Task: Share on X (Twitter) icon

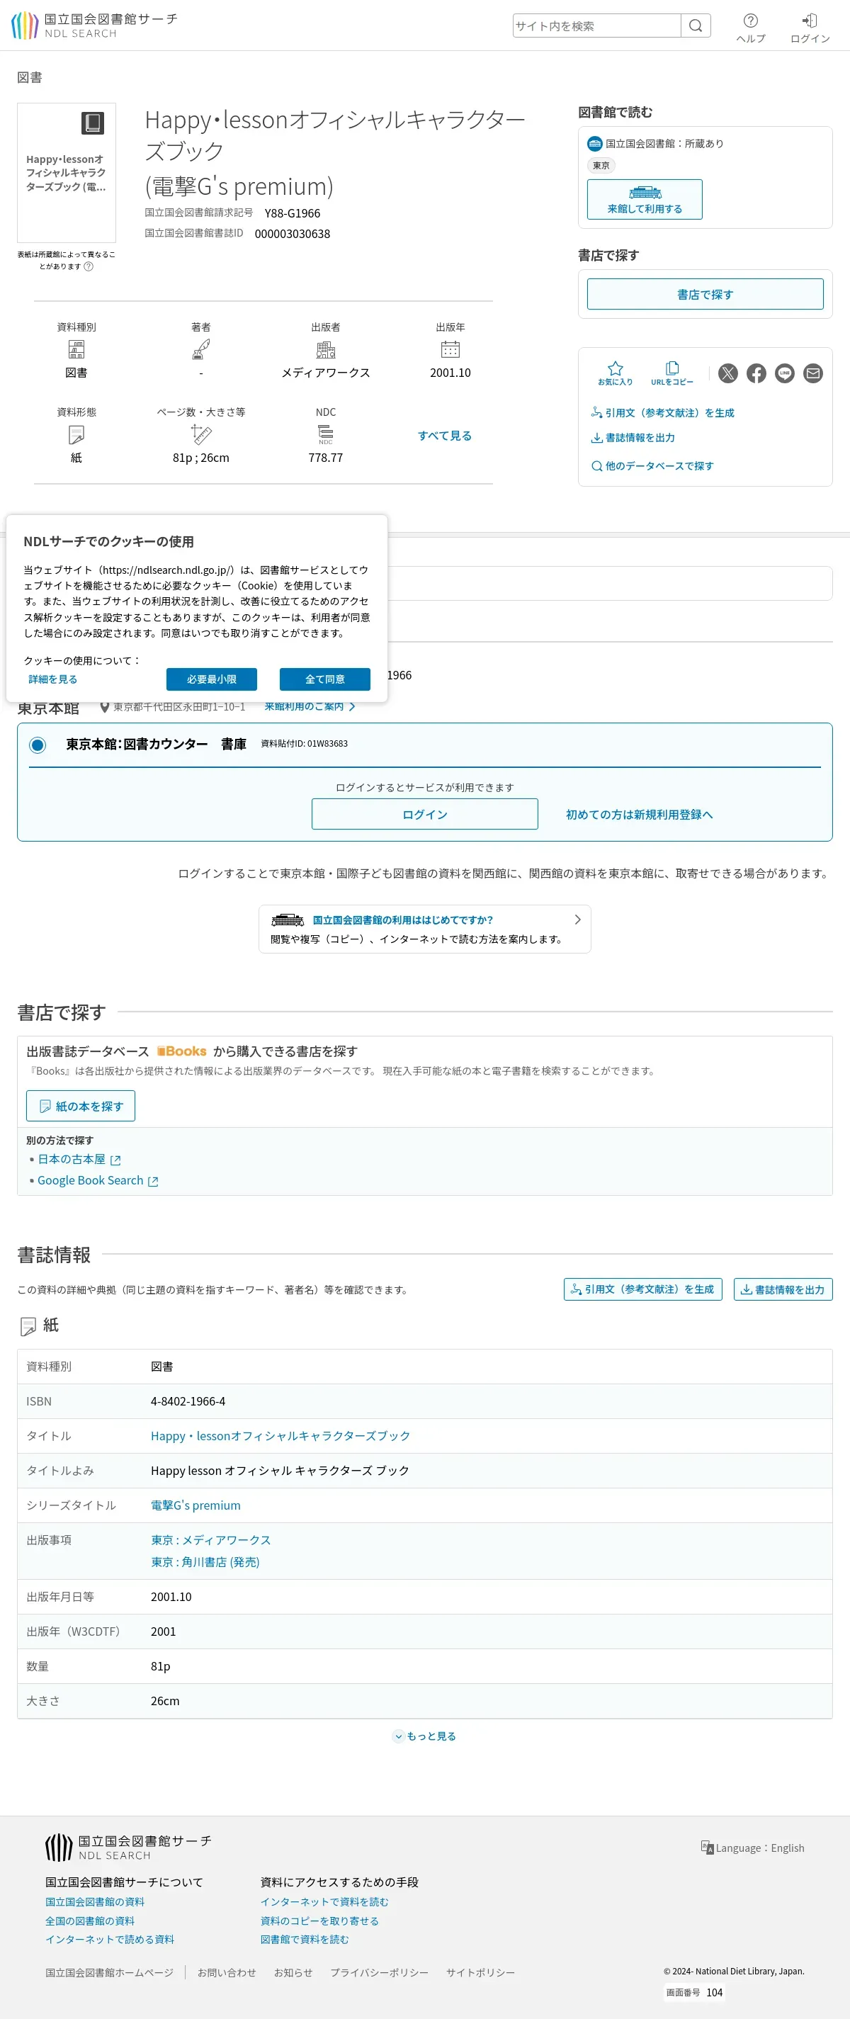Action: tap(727, 373)
